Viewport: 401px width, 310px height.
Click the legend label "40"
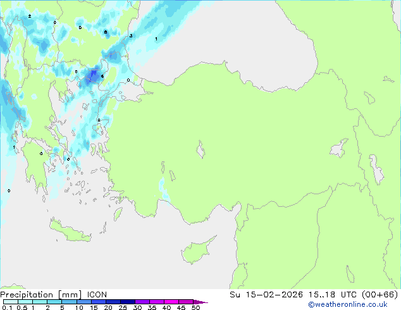[166, 307]
